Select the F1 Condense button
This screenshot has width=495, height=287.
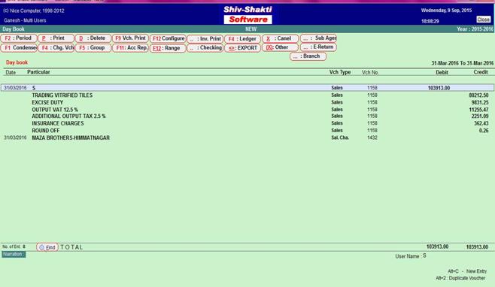[x=19, y=47]
